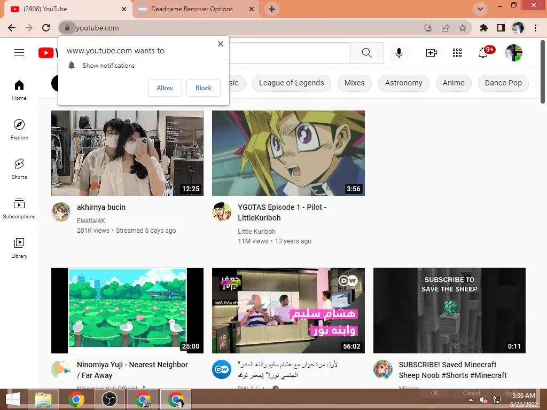Bookmark this page with star icon

coord(463,28)
